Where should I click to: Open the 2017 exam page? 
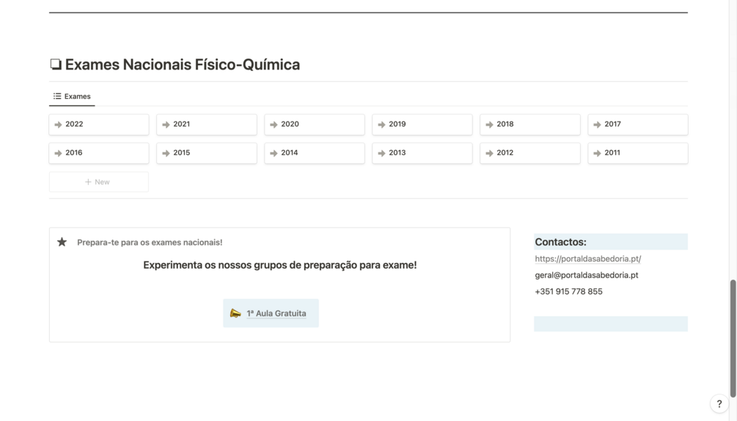coord(638,124)
